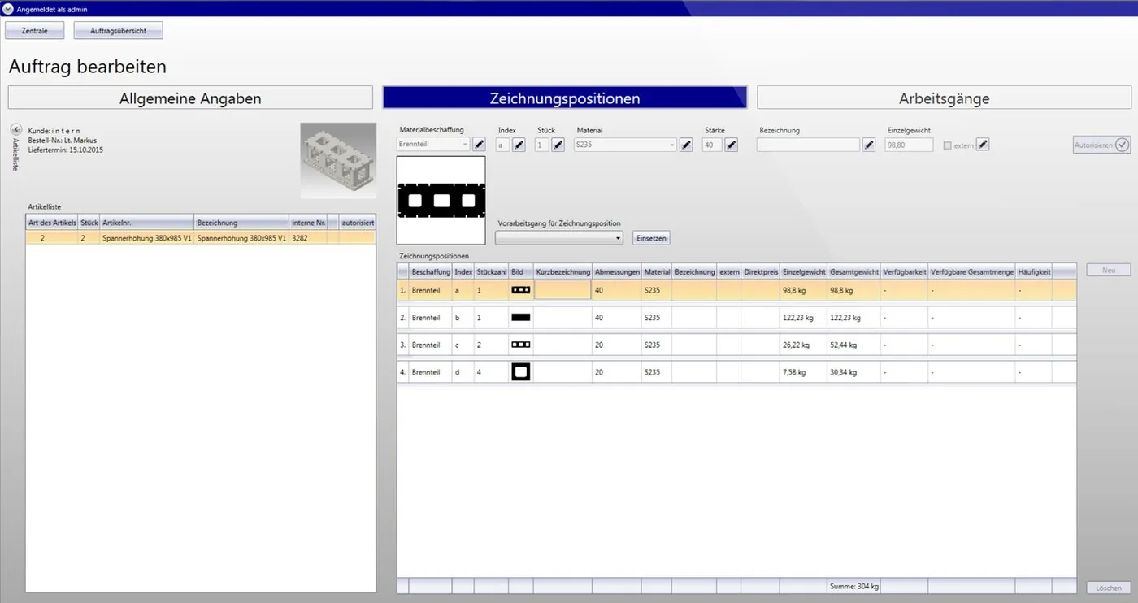Click the Gesamtgewicht column header
Viewport: 1138px width, 603px height.
[x=854, y=271]
